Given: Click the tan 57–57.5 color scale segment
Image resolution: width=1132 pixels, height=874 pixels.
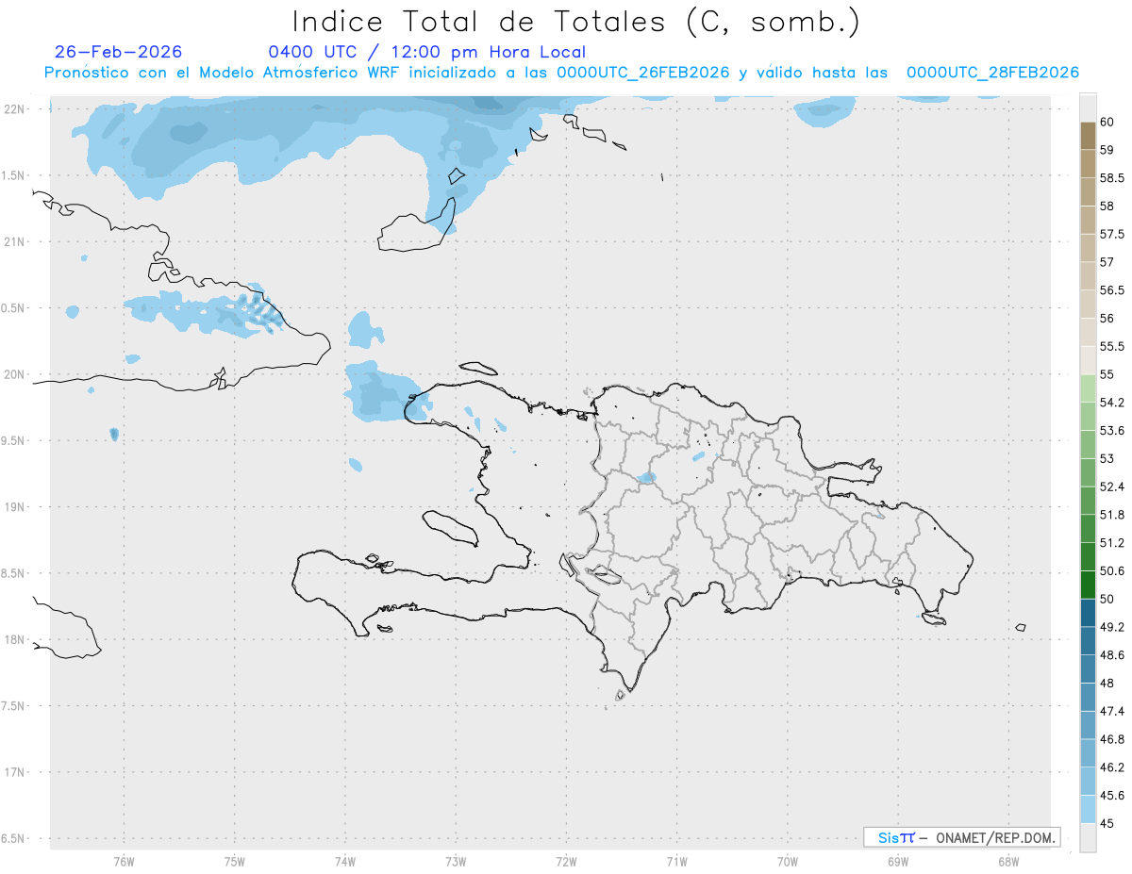Looking at the screenshot, I should pos(1088,248).
